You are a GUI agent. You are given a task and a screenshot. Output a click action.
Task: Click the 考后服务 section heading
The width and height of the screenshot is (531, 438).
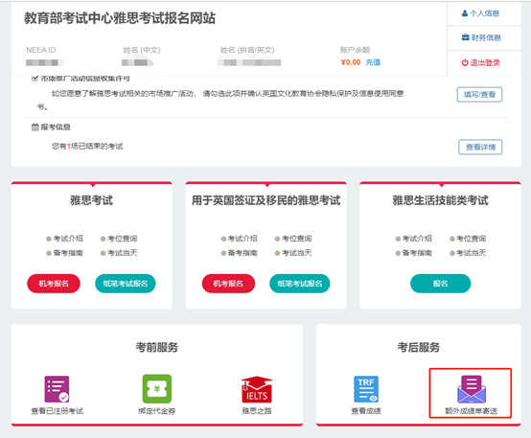pos(419,347)
